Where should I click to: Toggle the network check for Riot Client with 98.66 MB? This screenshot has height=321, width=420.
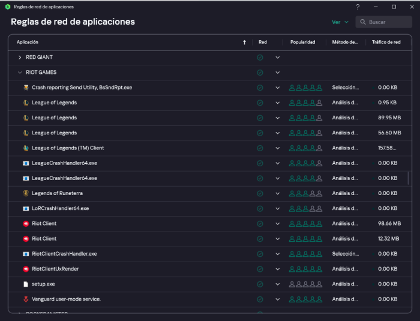coord(260,224)
